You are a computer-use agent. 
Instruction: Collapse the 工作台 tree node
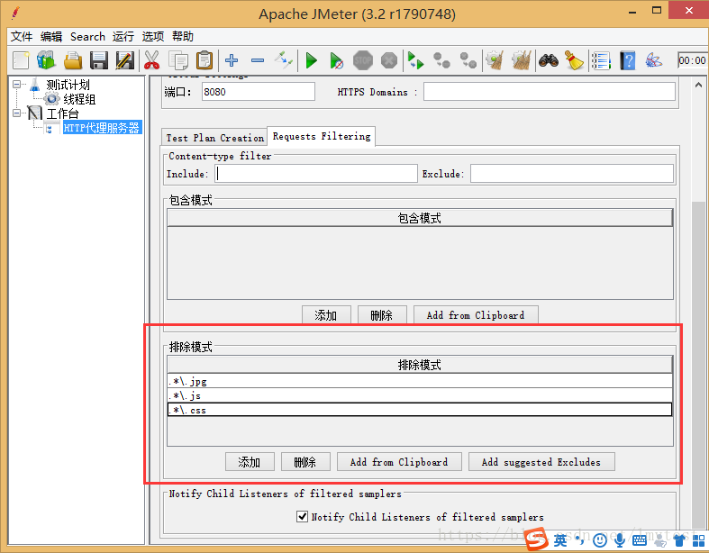pos(17,113)
